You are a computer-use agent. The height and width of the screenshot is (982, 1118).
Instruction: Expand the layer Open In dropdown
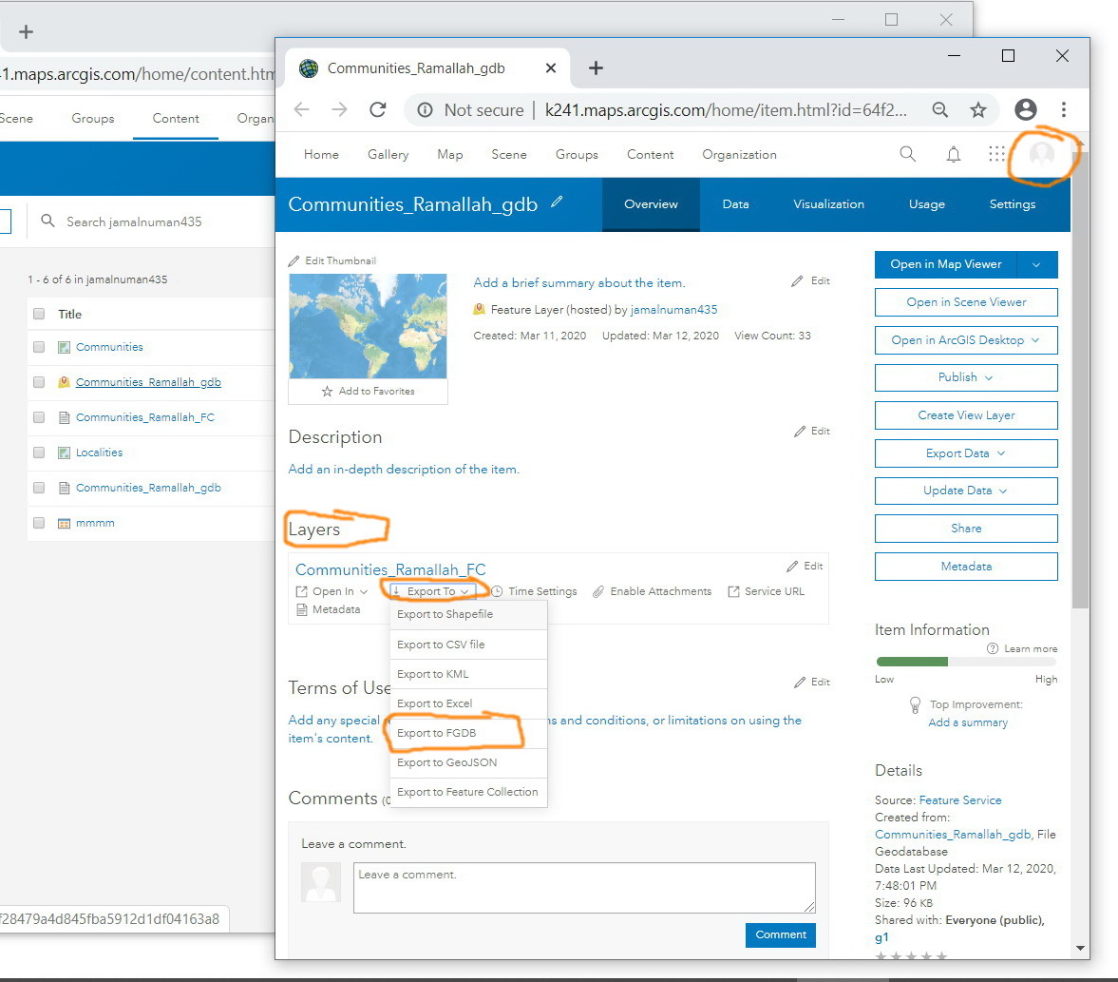[x=332, y=591]
